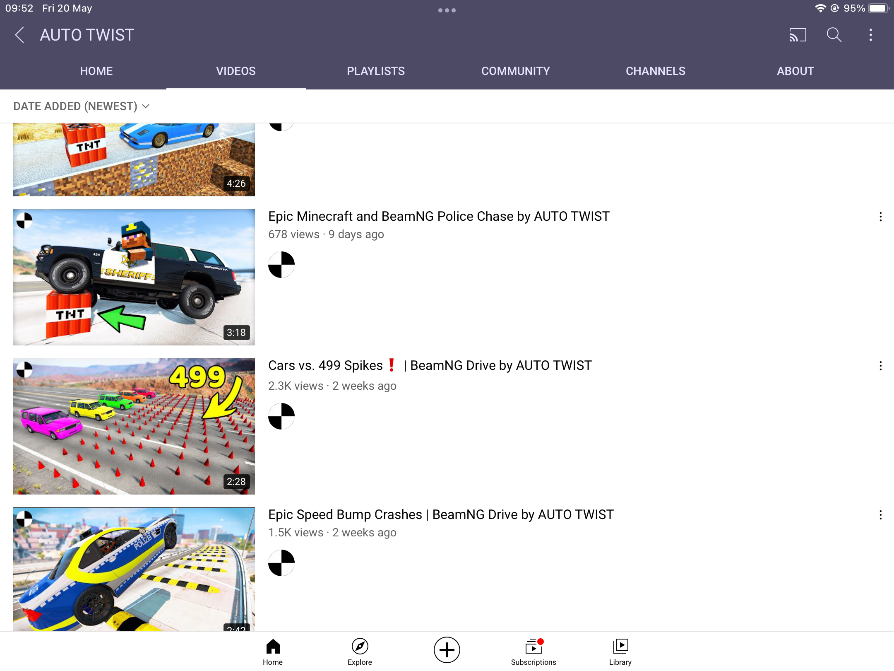Image resolution: width=894 pixels, height=671 pixels.
Task: Open the CHANNELS tab
Action: (656, 71)
